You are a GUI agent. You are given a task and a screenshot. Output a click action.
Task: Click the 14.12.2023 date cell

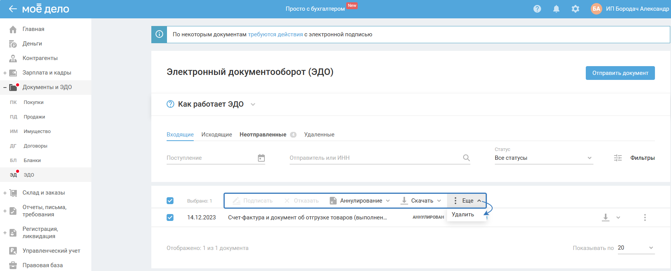pos(201,217)
